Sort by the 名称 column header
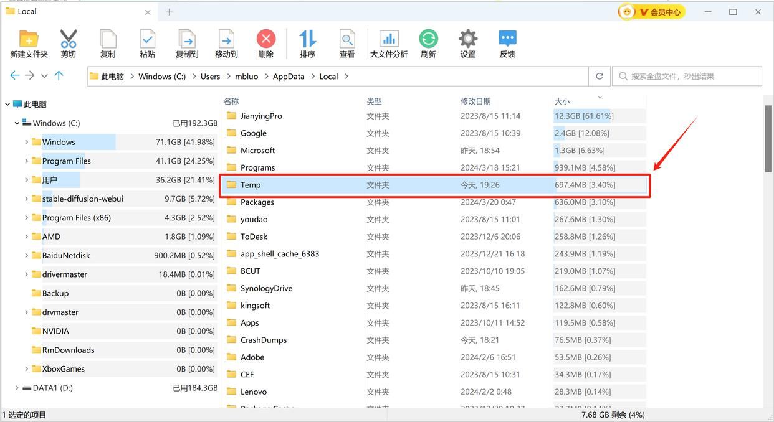Viewport: 774px width, 422px height. click(231, 101)
